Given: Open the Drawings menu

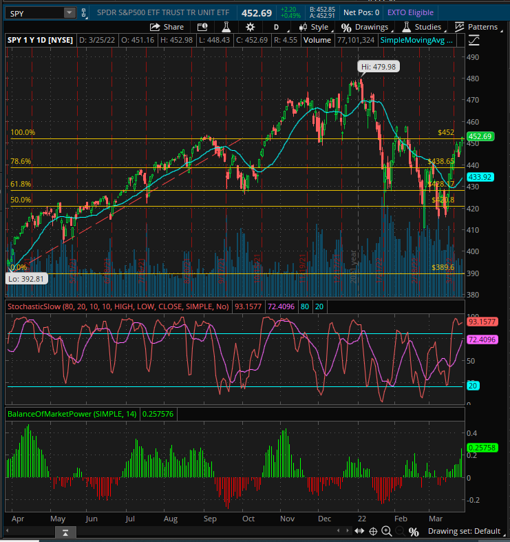Looking at the screenshot, I should point(365,27).
